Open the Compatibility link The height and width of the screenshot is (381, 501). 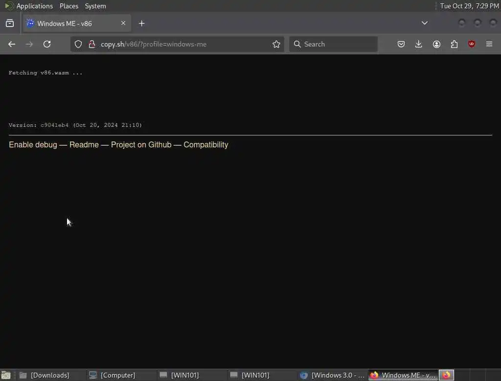206,145
